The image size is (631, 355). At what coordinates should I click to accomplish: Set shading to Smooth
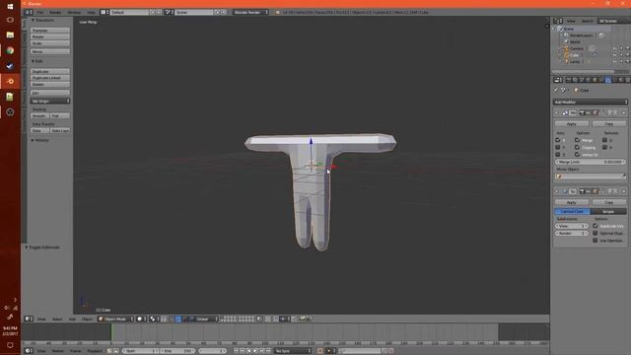39,115
